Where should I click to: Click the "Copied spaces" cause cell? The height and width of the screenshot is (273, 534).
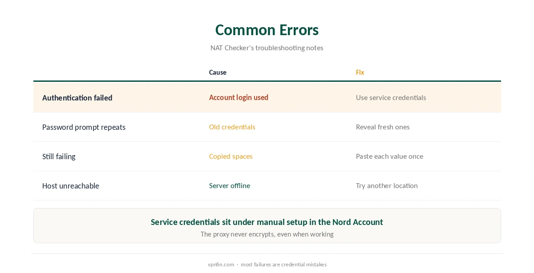(x=231, y=156)
